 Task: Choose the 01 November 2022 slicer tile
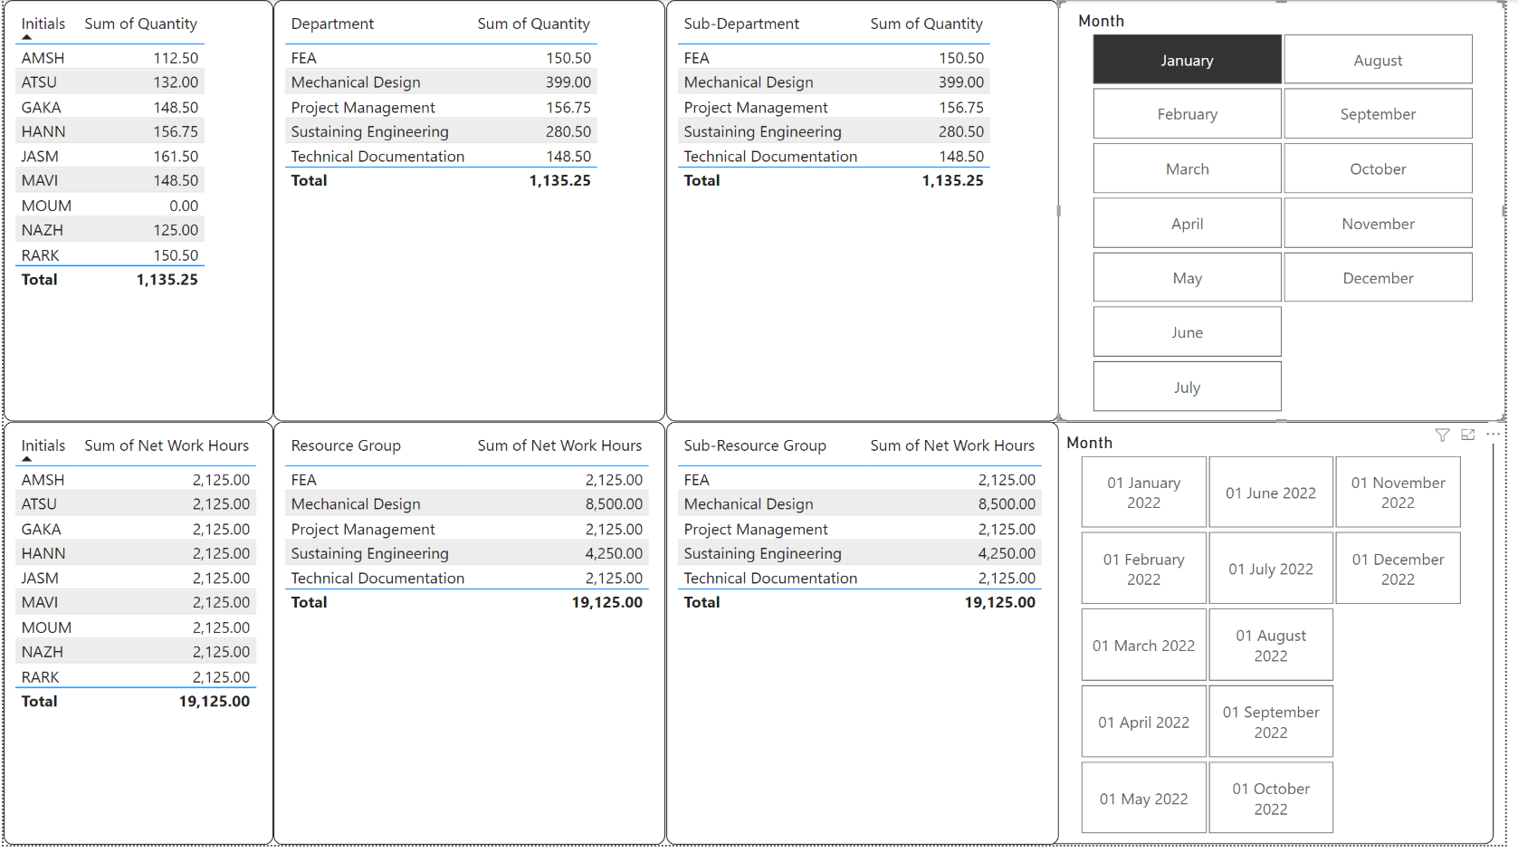(1398, 493)
